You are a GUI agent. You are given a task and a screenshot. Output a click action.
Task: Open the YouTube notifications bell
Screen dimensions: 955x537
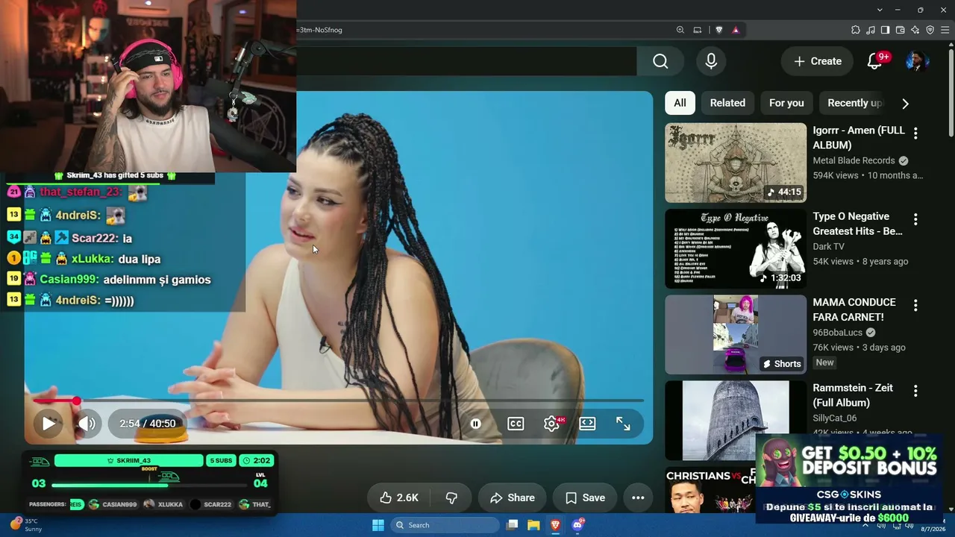pyautogui.click(x=874, y=61)
